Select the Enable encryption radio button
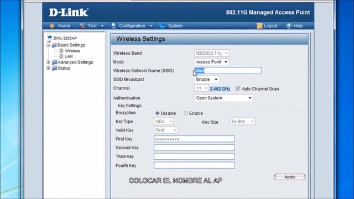The width and height of the screenshot is (354, 199). point(186,113)
